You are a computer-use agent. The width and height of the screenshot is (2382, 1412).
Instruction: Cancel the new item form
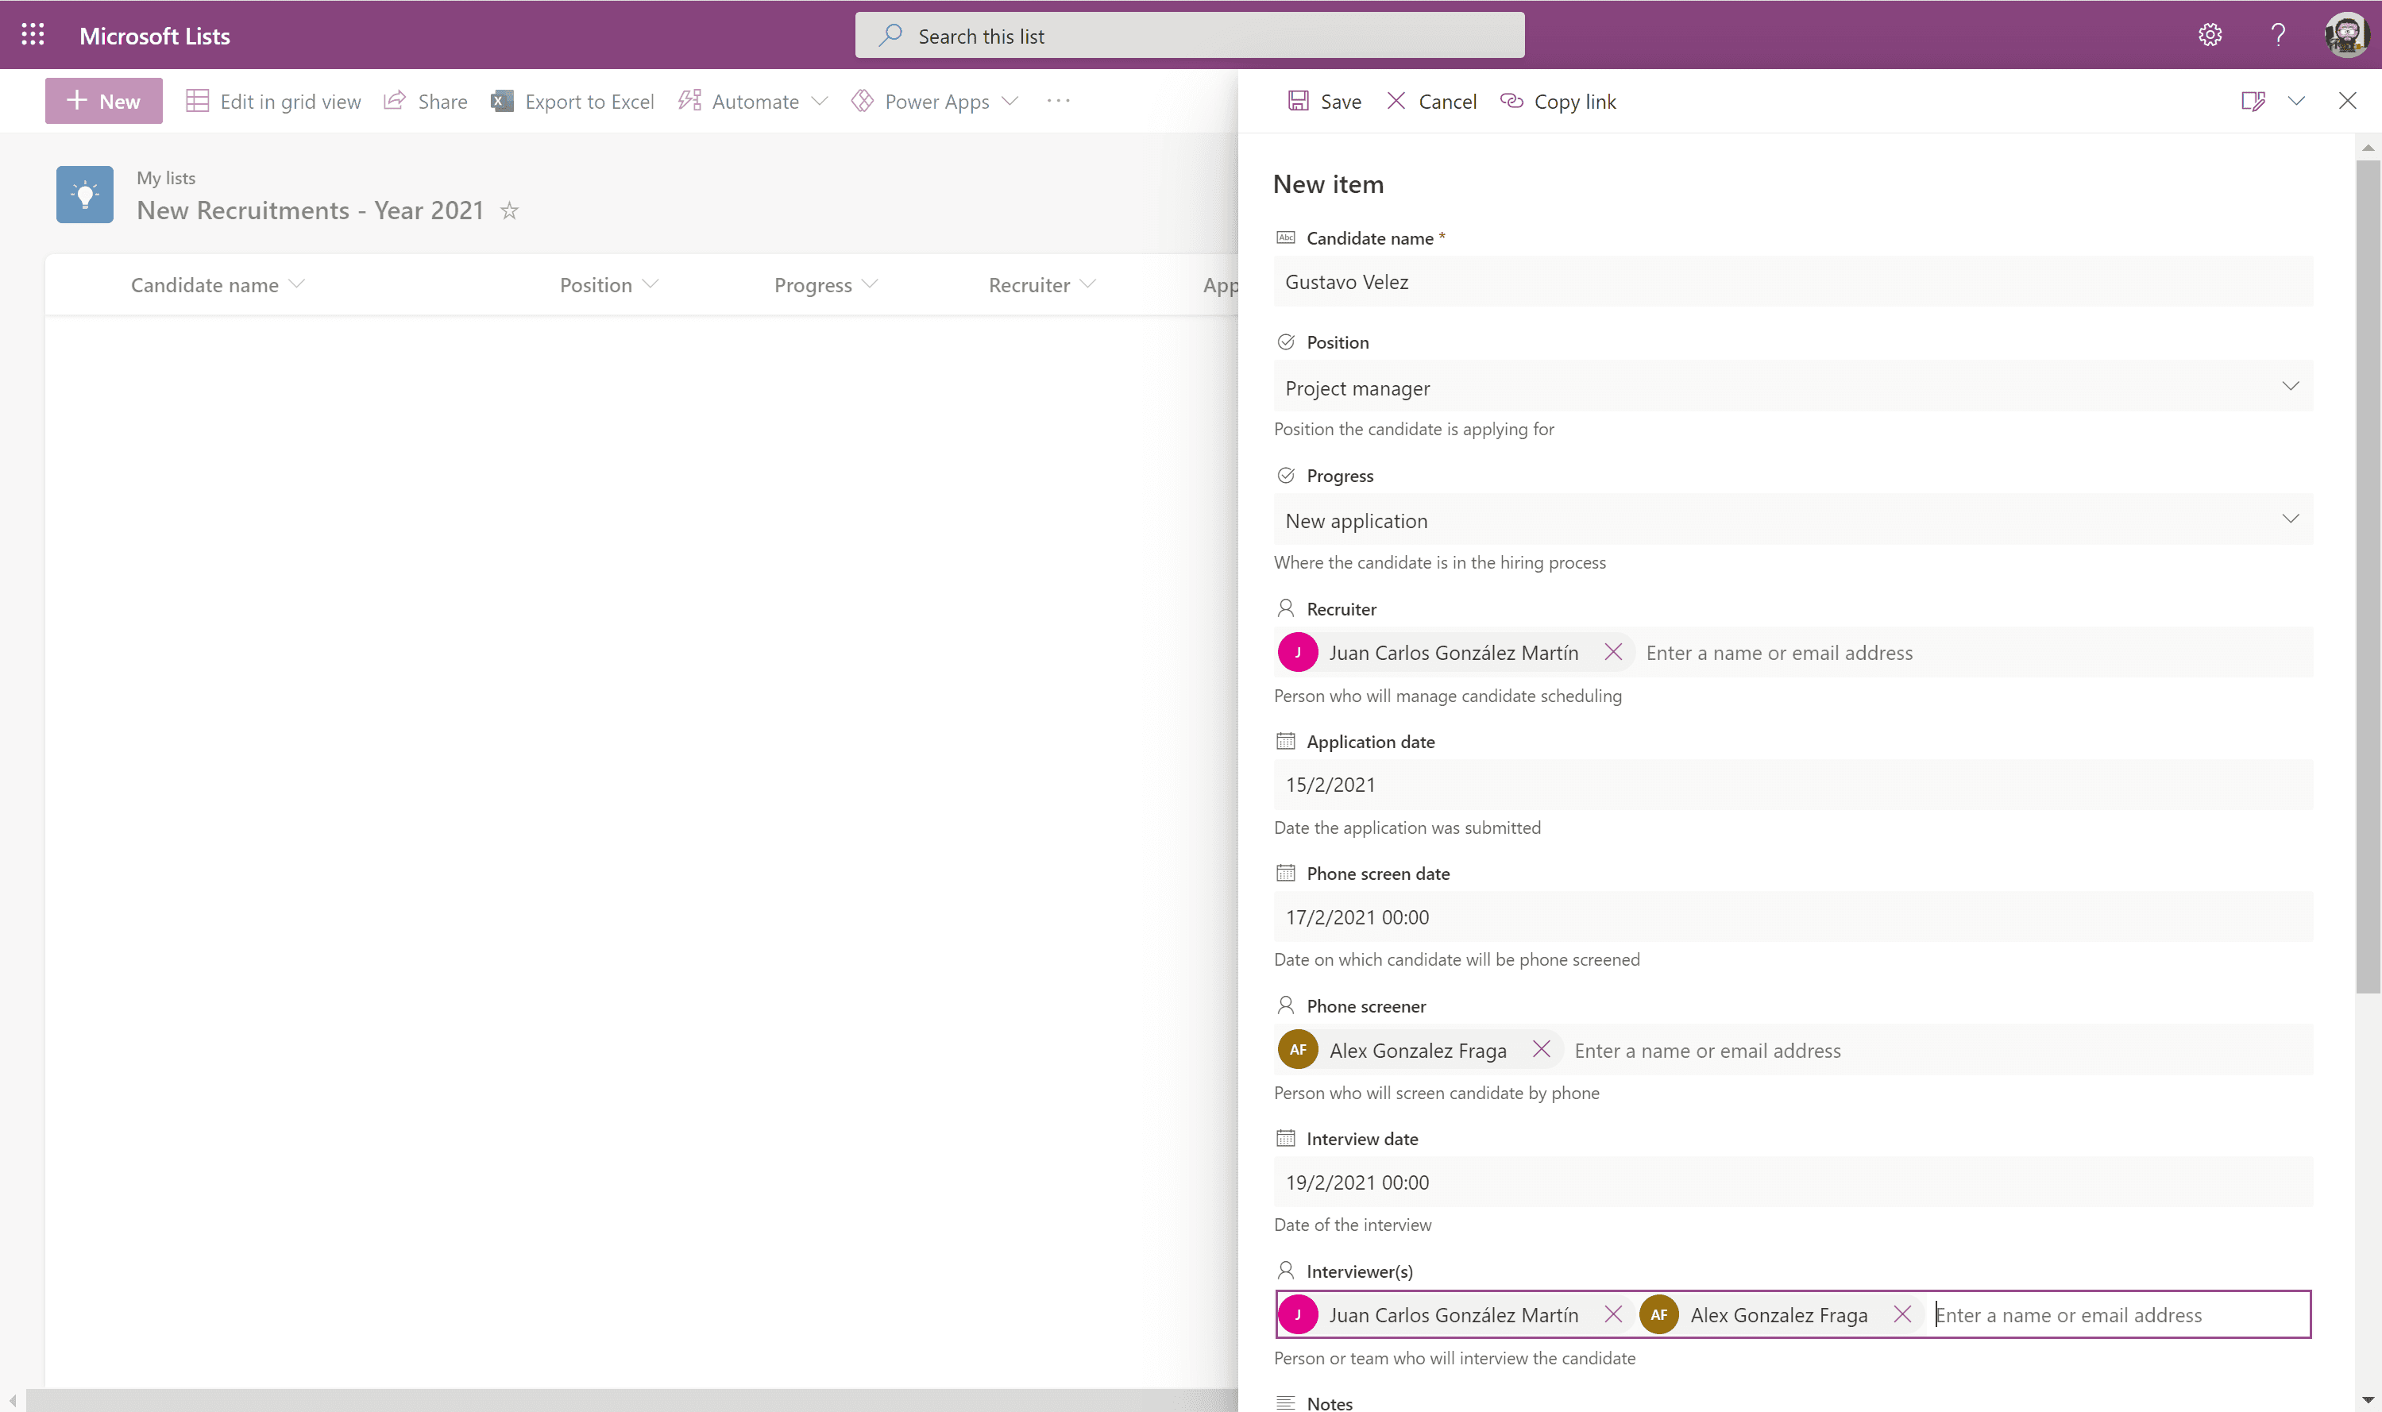[x=1431, y=101]
